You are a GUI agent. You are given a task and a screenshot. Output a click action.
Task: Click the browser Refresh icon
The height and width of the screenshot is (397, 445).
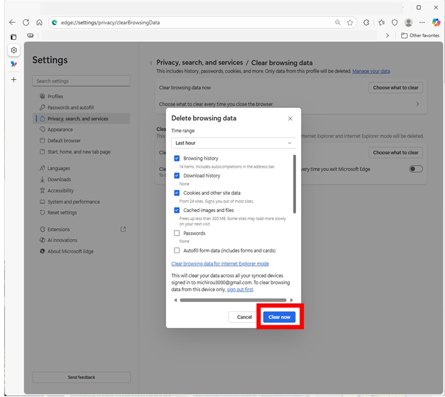coord(25,23)
